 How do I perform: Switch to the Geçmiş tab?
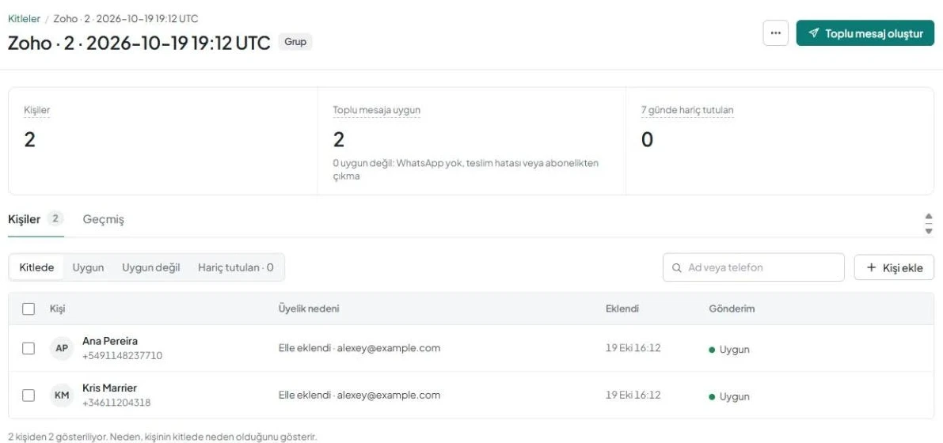[104, 219]
